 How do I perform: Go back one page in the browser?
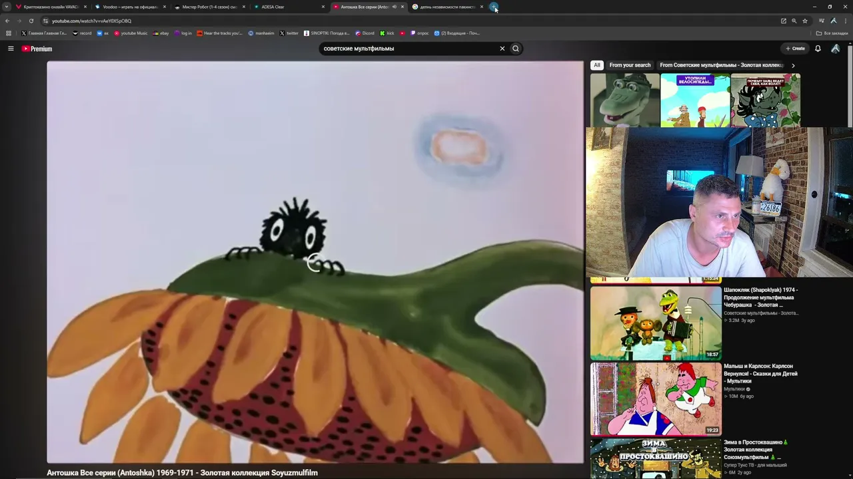tap(7, 21)
